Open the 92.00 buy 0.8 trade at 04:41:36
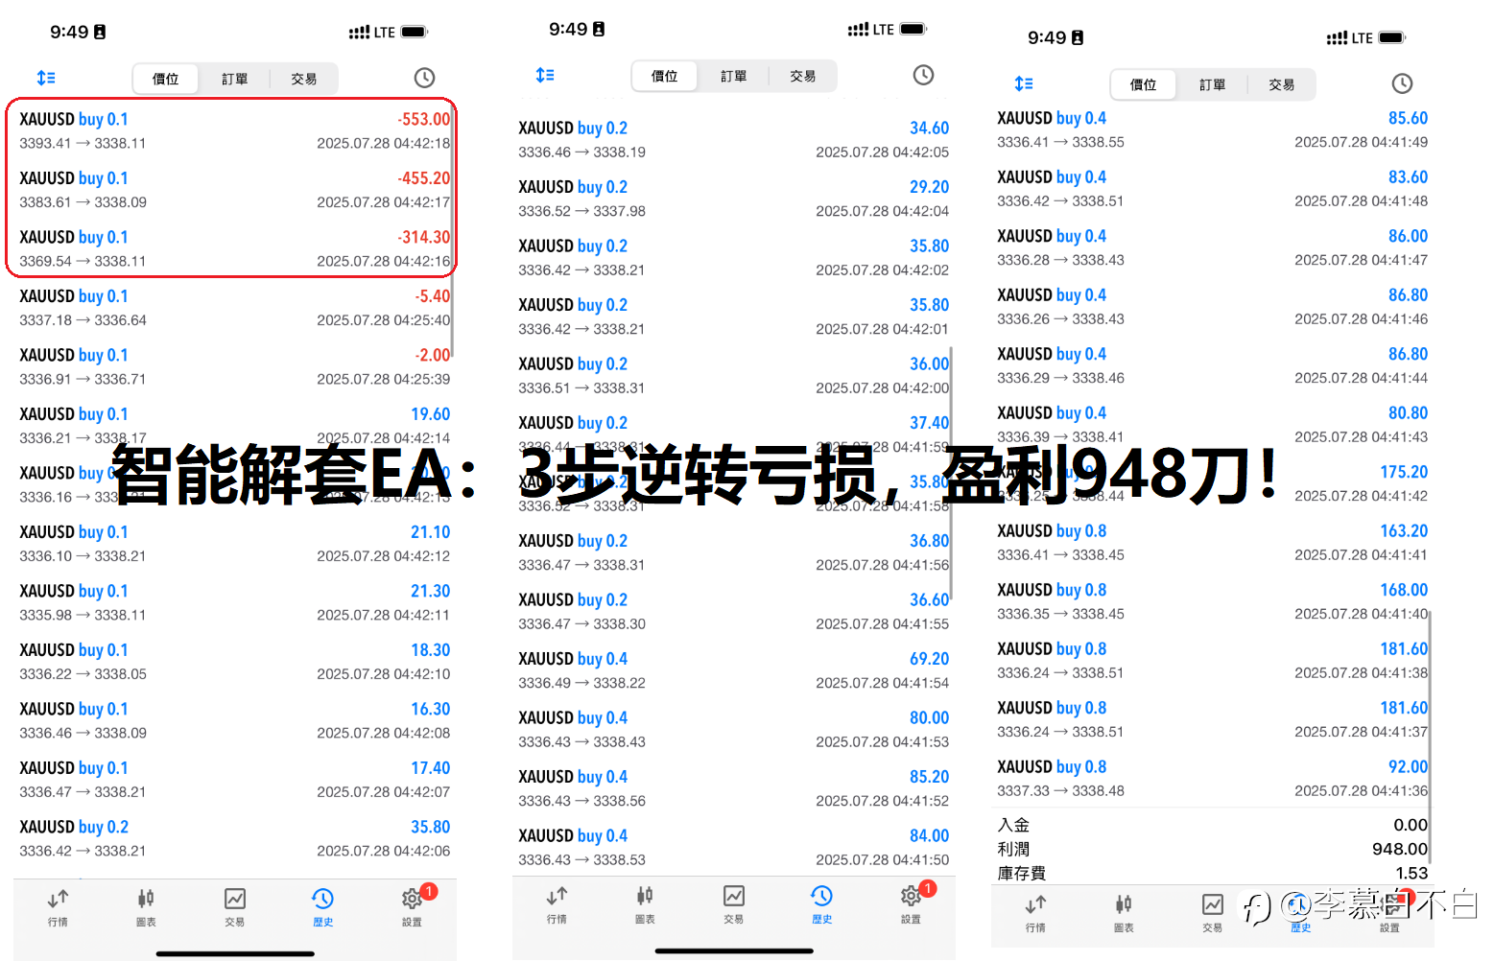Screen dimensions: 1494x961 coord(1212,778)
